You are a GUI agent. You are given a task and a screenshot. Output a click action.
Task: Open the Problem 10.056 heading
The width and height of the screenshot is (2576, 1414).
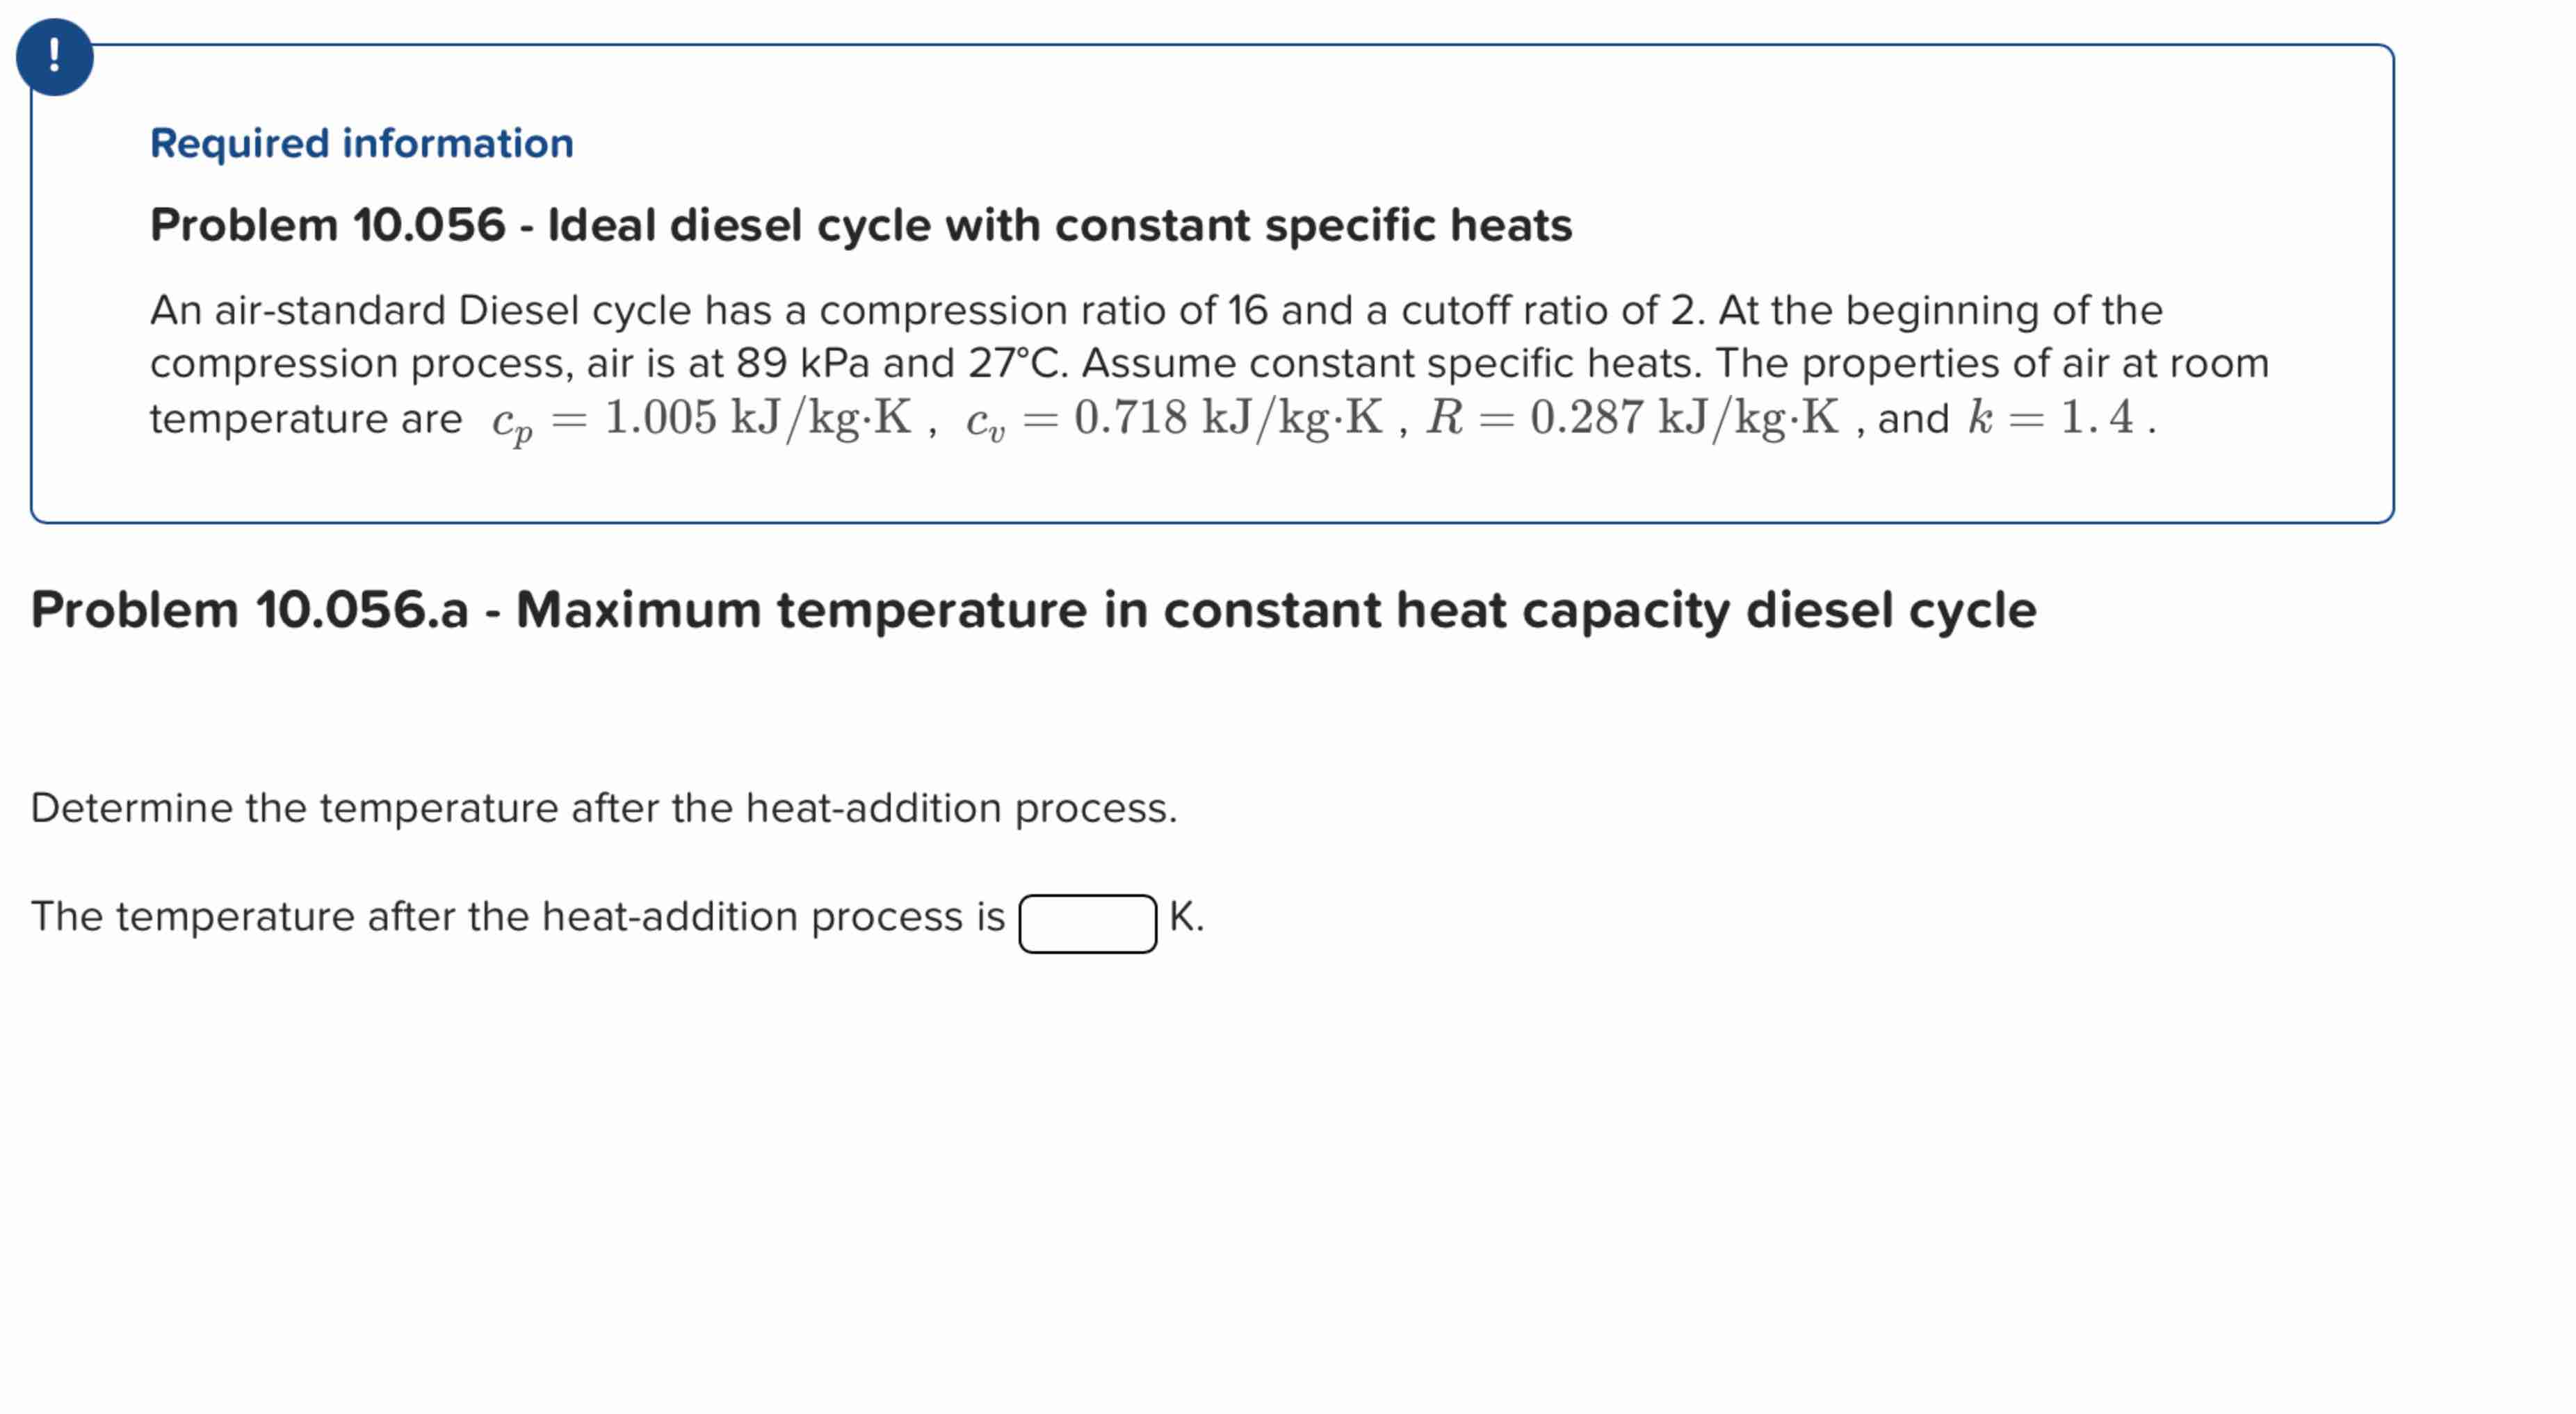pyautogui.click(x=860, y=226)
